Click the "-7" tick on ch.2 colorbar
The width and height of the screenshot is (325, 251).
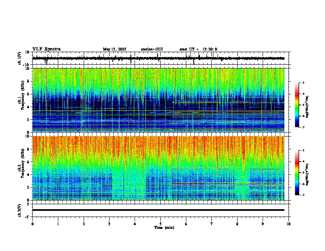(x=303, y=195)
